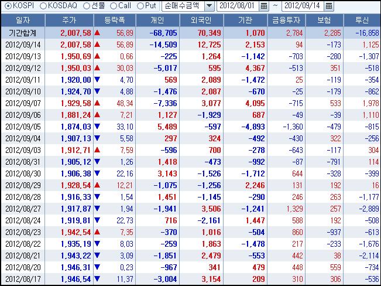Select the 2012/09/03 date cell
The height and width of the screenshot is (286, 381).
pos(23,150)
